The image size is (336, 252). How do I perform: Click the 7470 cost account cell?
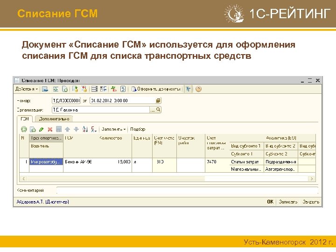click(217, 162)
